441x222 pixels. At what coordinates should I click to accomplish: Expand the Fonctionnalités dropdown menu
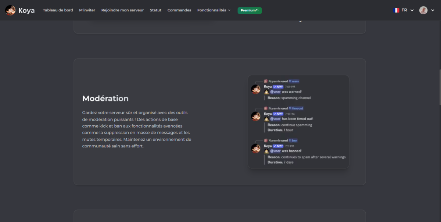(214, 10)
